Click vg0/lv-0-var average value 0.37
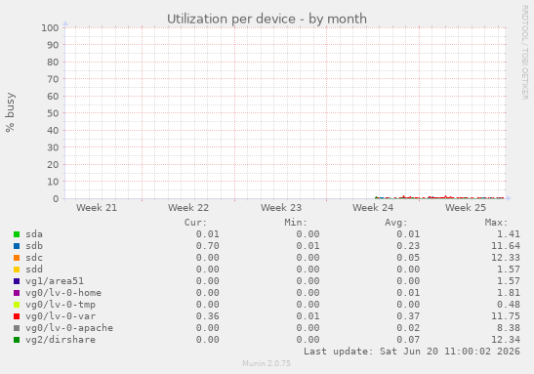 pos(408,316)
